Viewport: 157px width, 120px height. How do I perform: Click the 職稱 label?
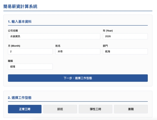coord(10,61)
